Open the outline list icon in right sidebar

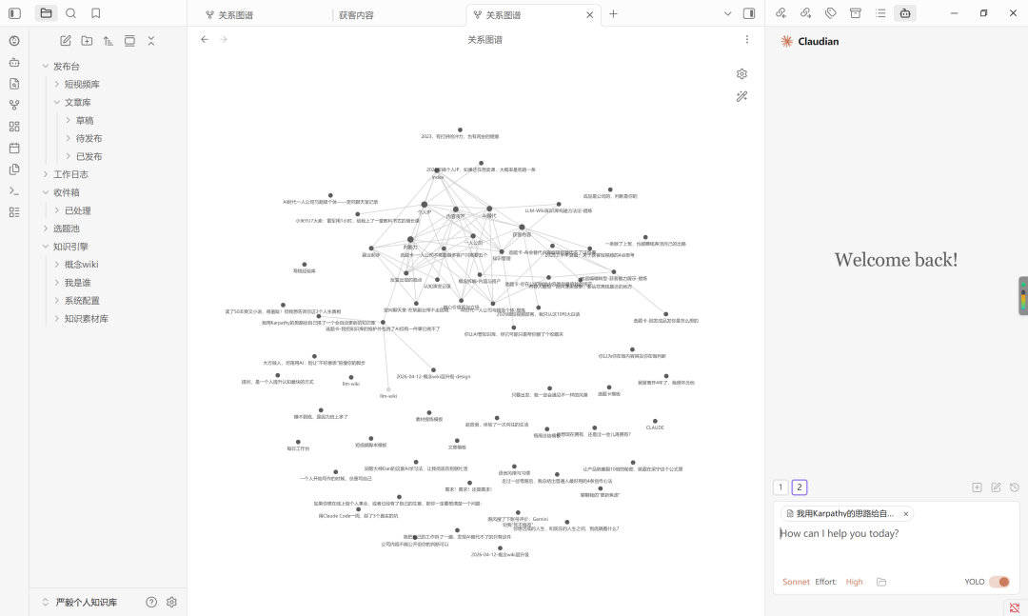click(x=880, y=13)
